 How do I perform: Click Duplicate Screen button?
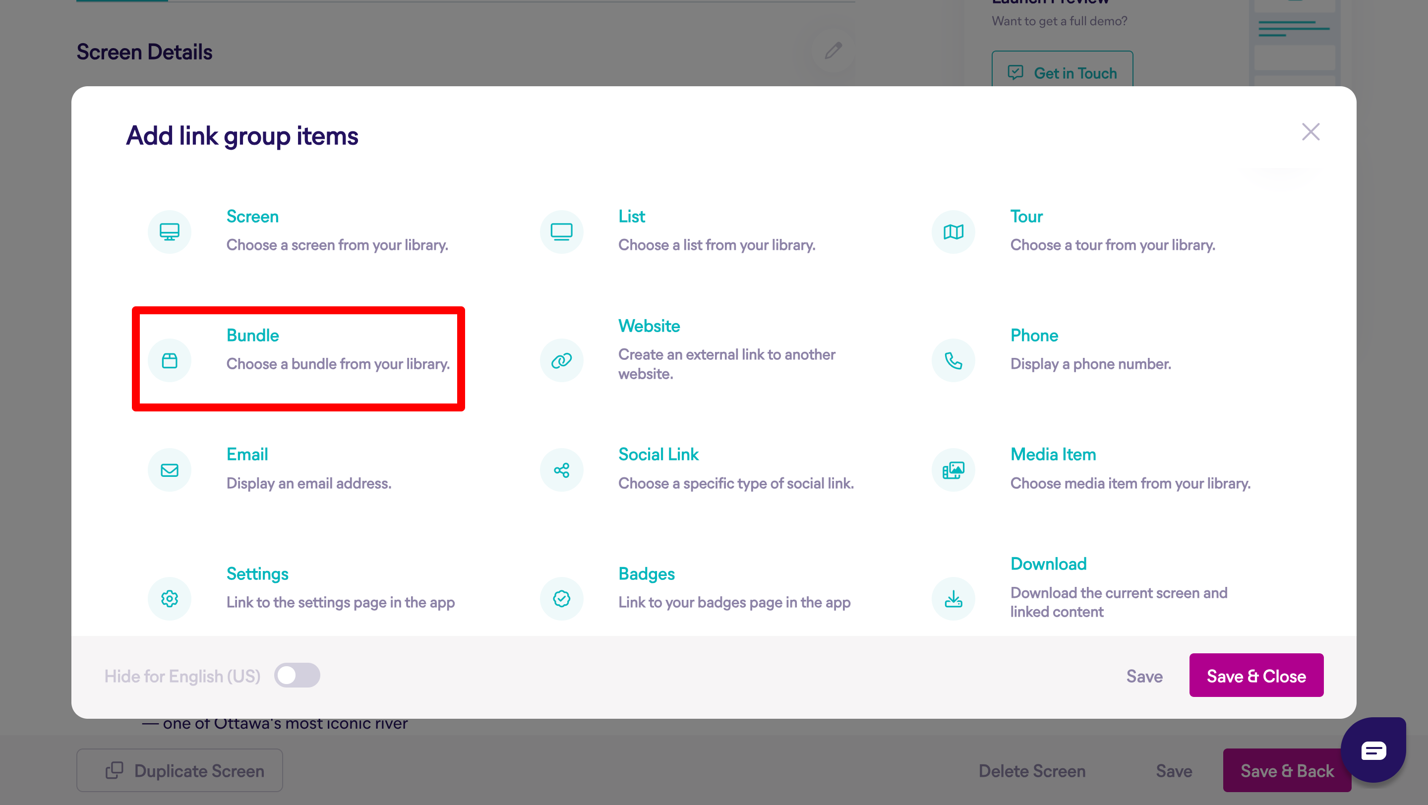pos(179,771)
